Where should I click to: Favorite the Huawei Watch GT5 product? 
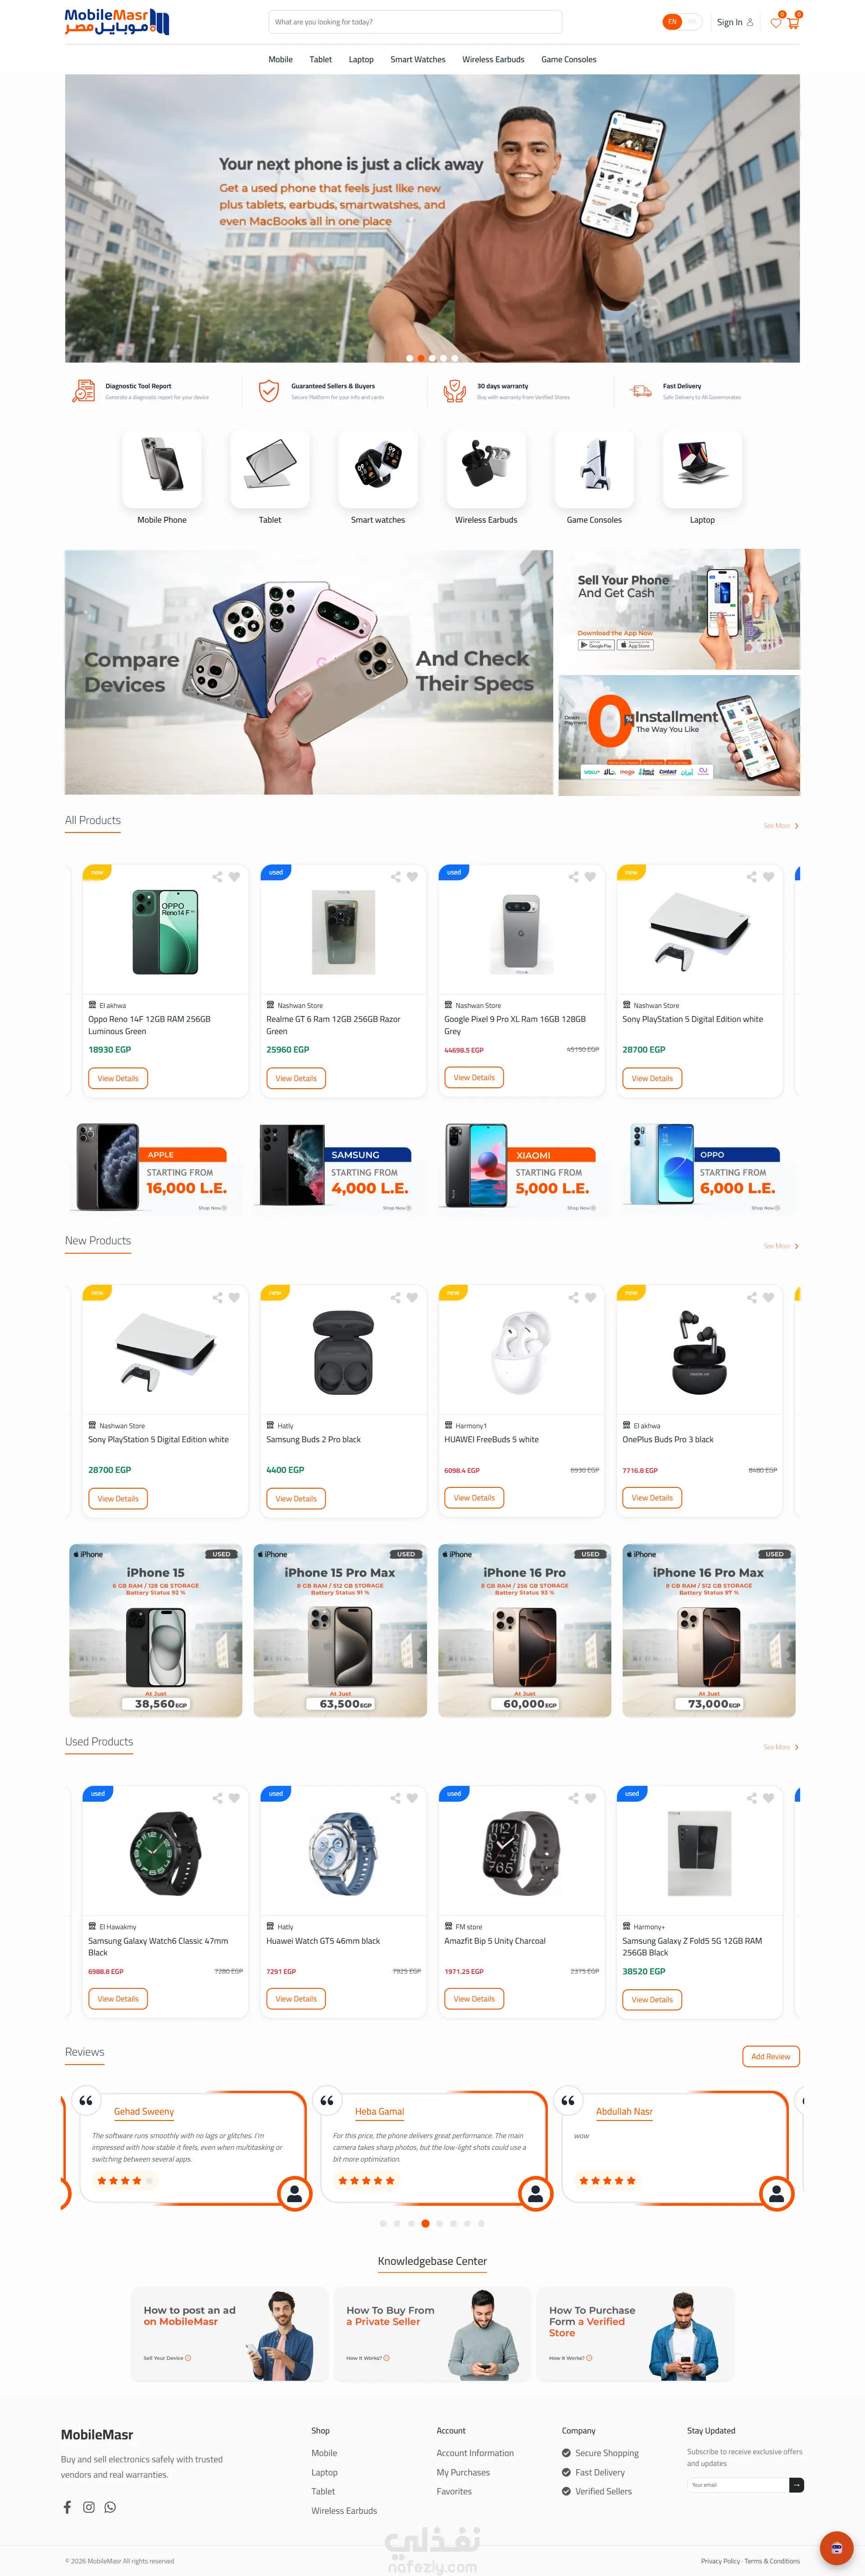click(x=413, y=1798)
